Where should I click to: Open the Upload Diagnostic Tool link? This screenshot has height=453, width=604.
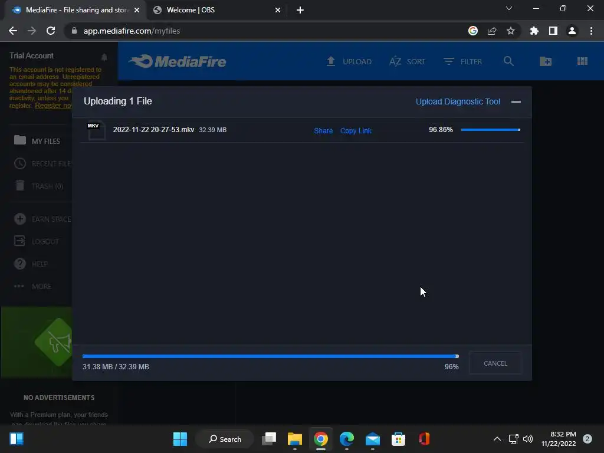[x=458, y=101]
